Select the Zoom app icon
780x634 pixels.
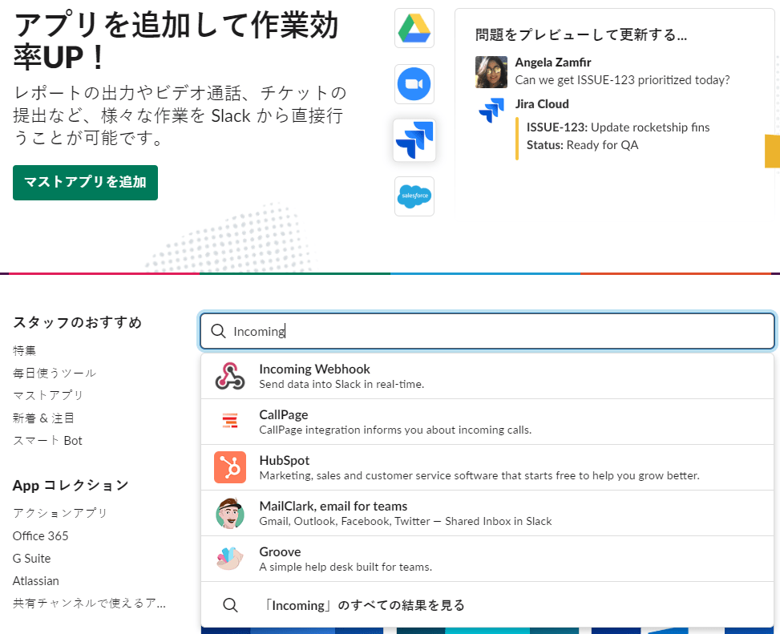[x=414, y=84]
